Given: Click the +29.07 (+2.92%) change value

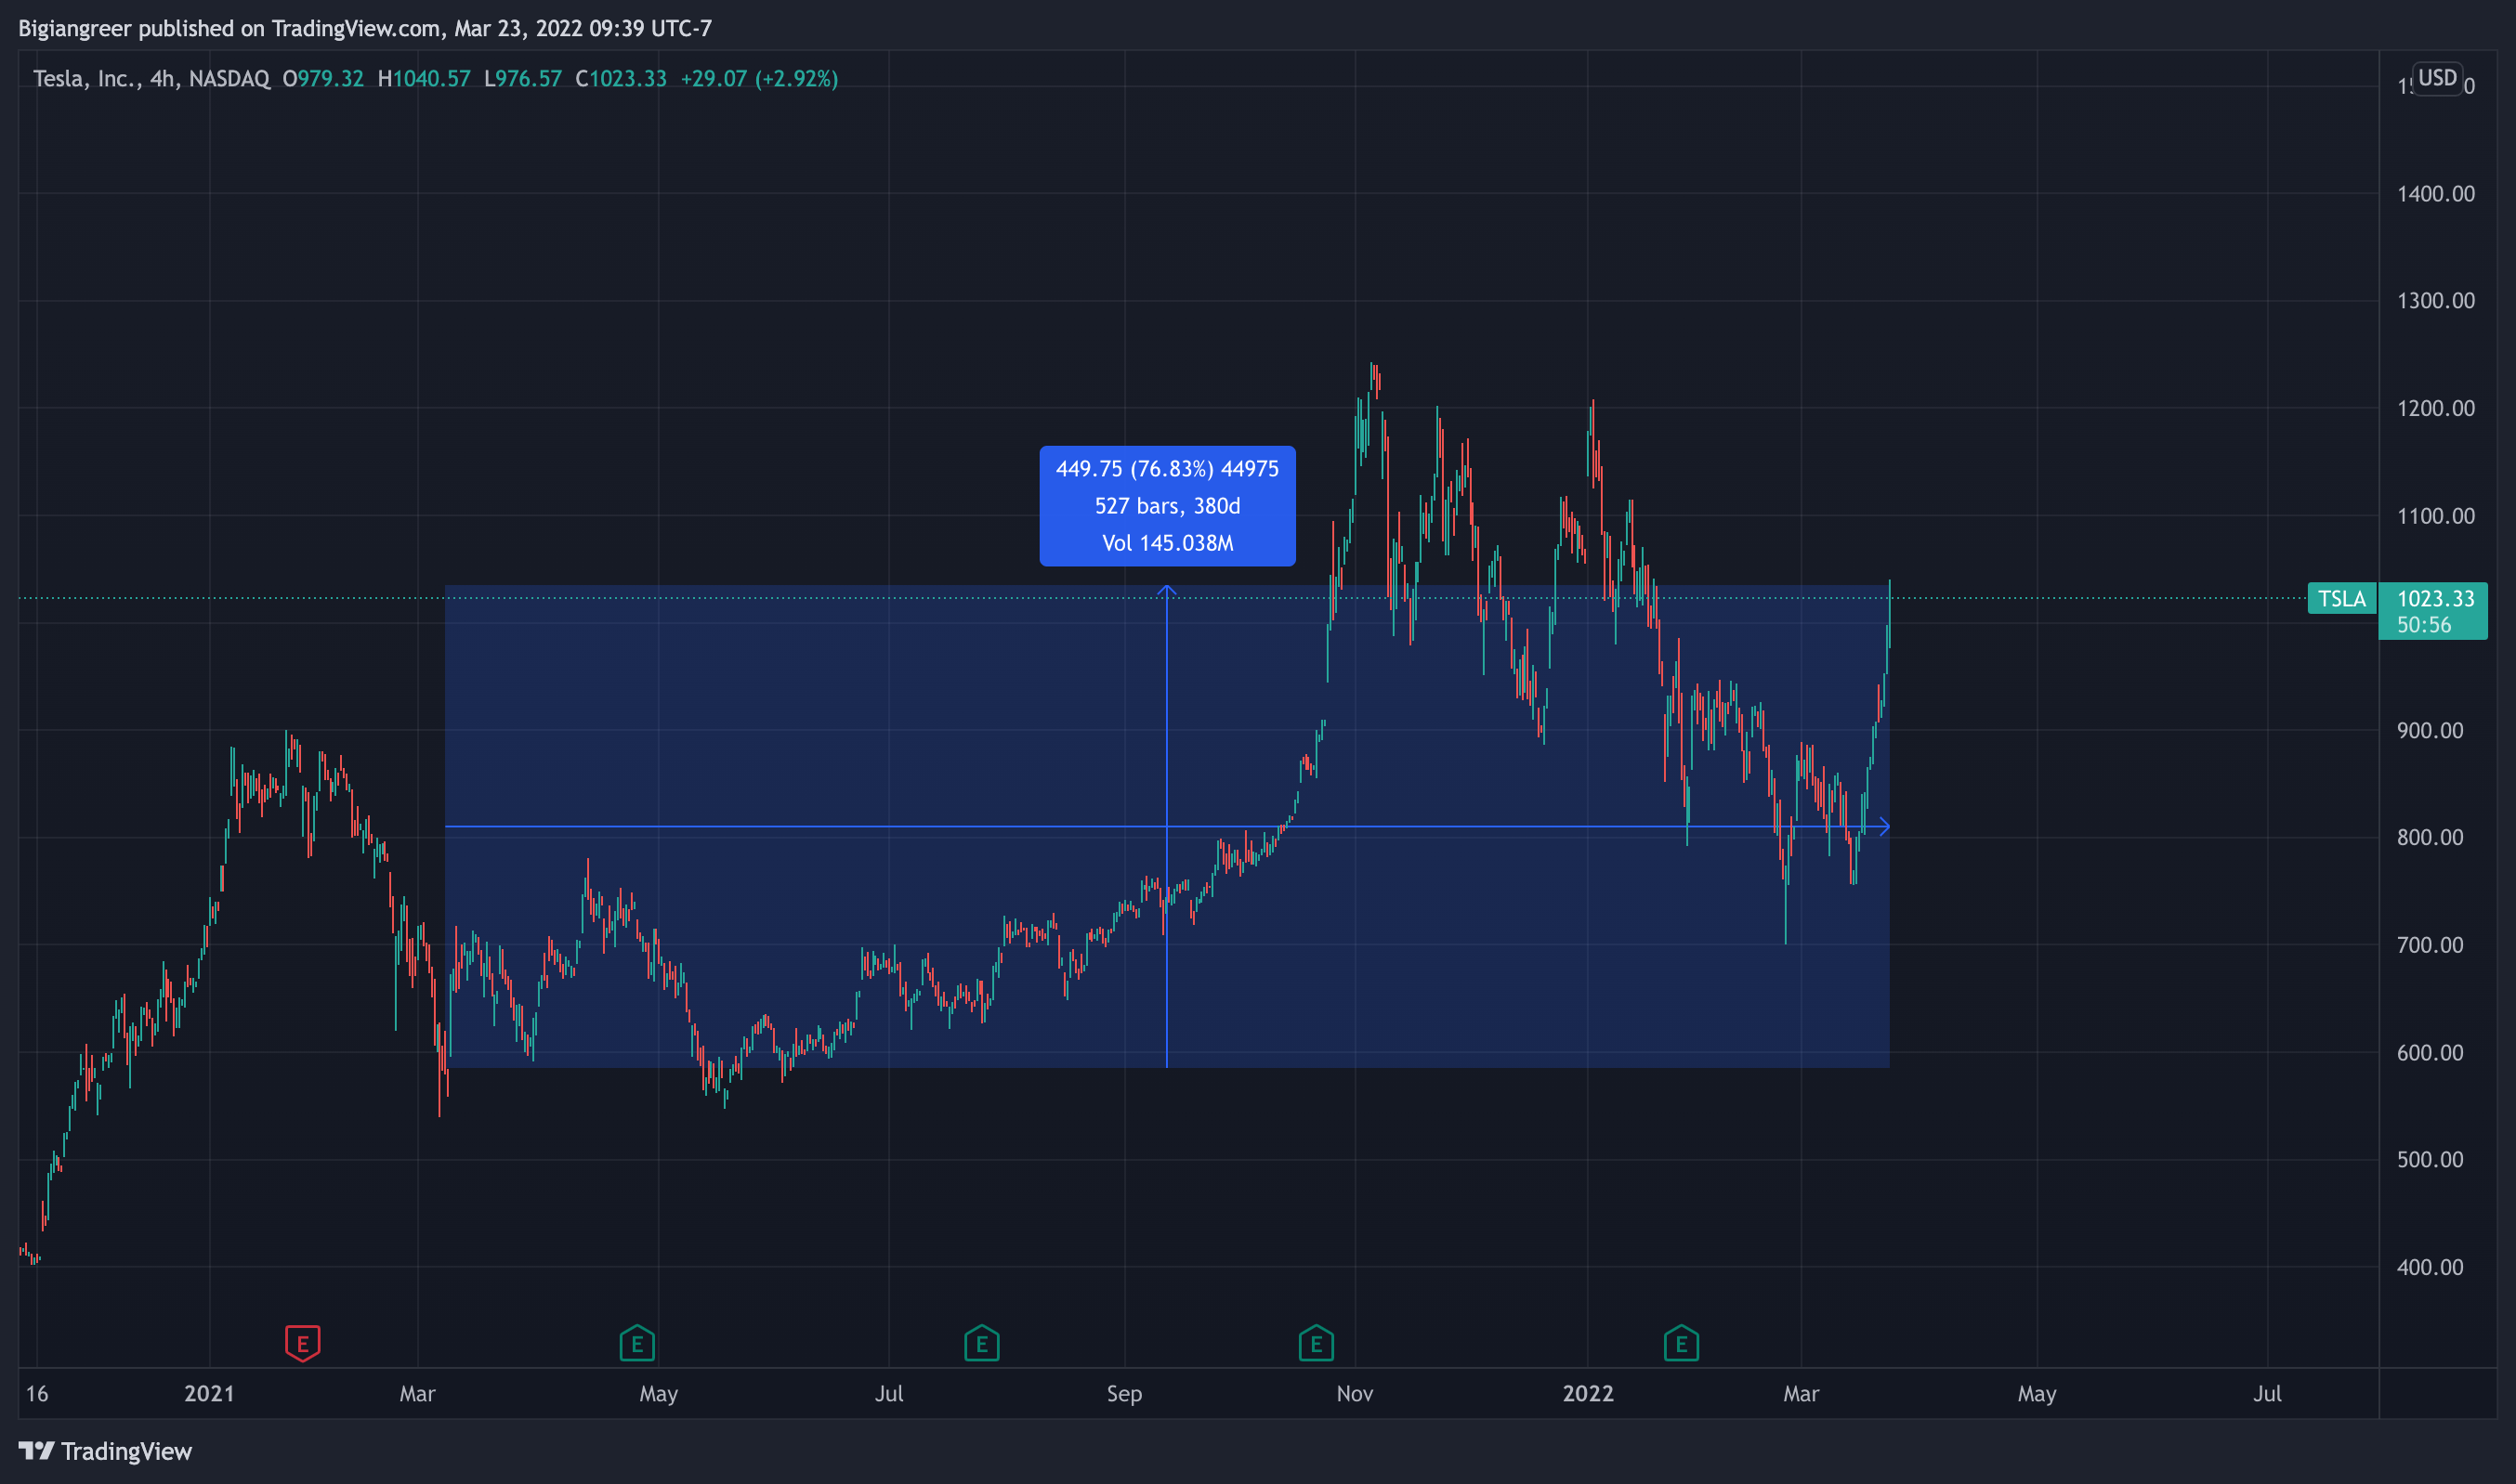Looking at the screenshot, I should [759, 79].
